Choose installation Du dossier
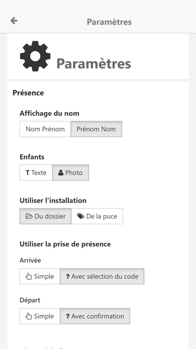Image resolution: width=196 pixels, height=349 pixels. (45, 216)
